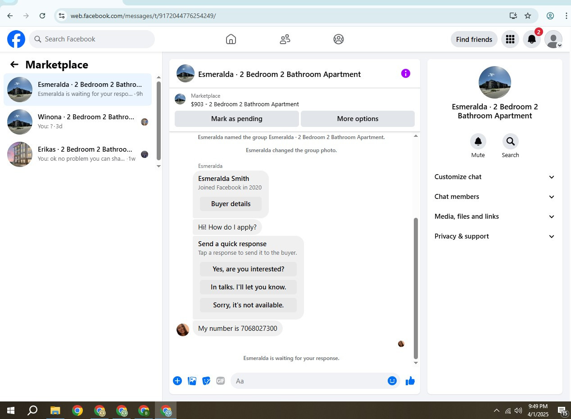View site information icon in address bar
This screenshot has height=419, width=571.
(x=62, y=16)
